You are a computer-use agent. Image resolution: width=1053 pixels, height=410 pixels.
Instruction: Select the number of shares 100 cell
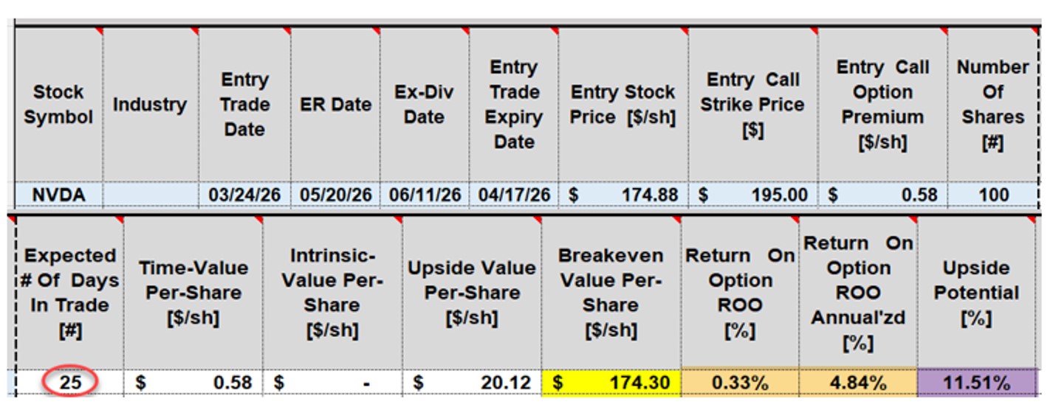(992, 195)
